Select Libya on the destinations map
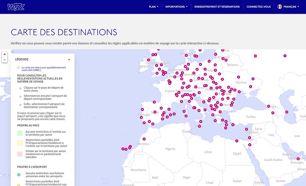This screenshot has width=306, height=186. pyautogui.click(x=208, y=152)
